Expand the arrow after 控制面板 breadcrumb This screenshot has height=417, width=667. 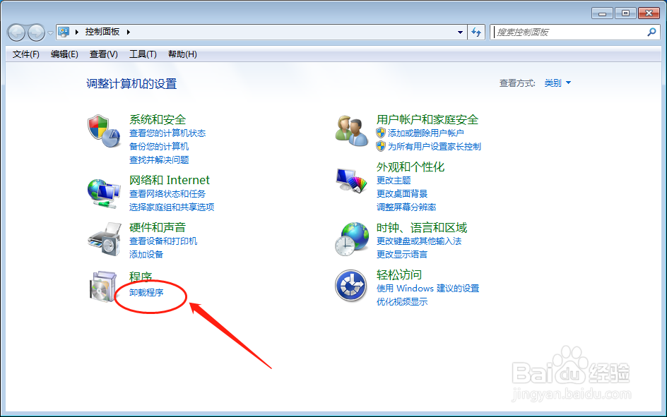(128, 32)
